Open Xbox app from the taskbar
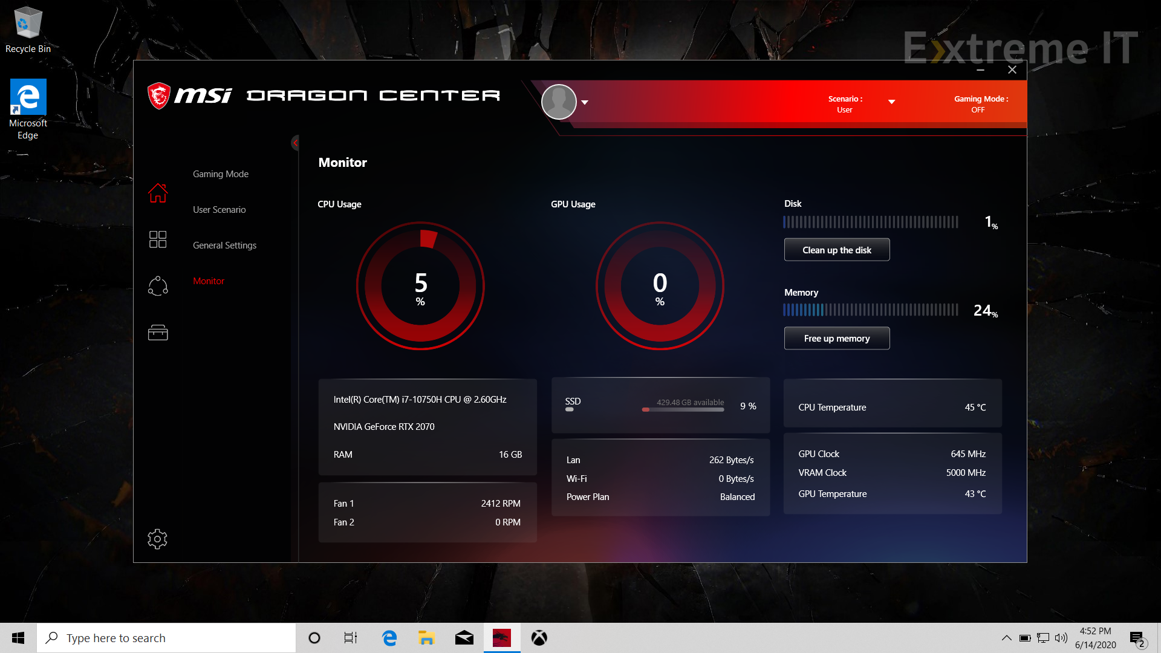This screenshot has height=653, width=1161. tap(539, 638)
